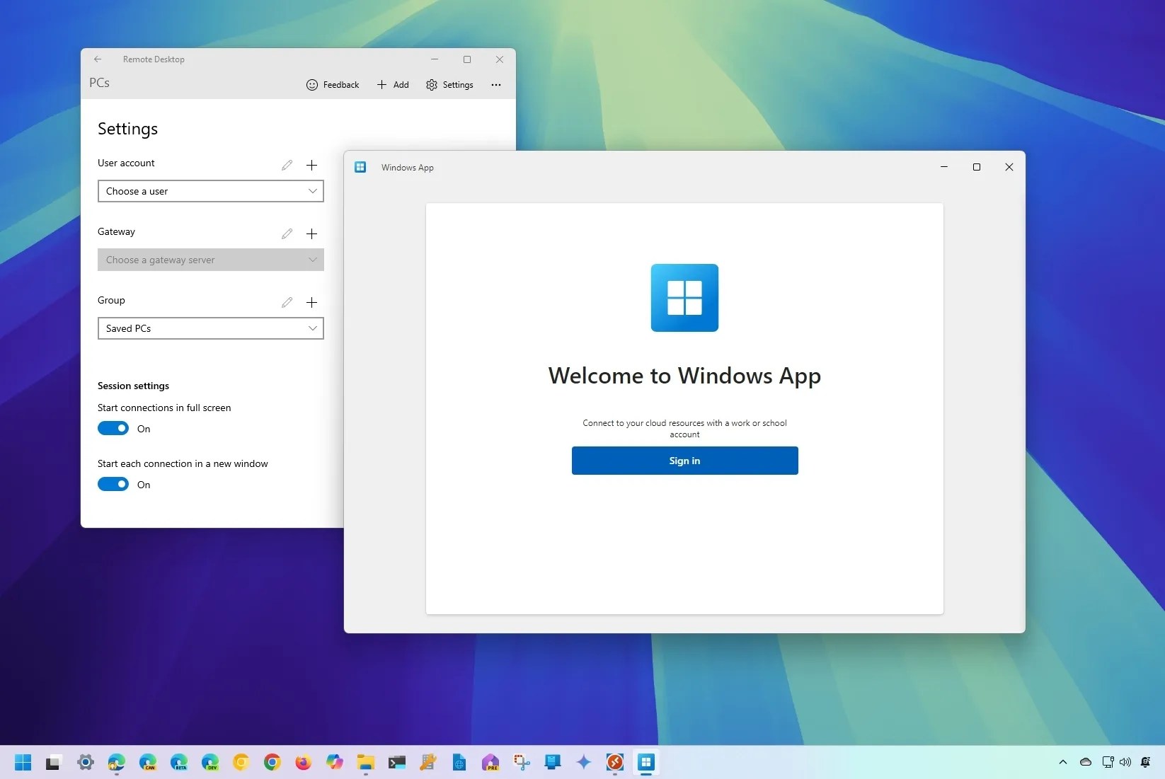Expand the Choose a gateway server dropdown
The image size is (1165, 779).
[210, 260]
